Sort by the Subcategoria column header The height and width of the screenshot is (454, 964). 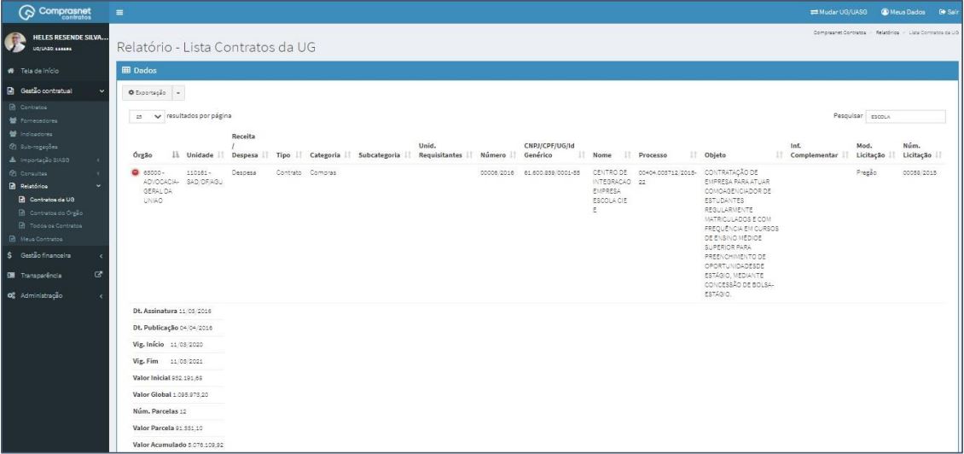point(385,155)
